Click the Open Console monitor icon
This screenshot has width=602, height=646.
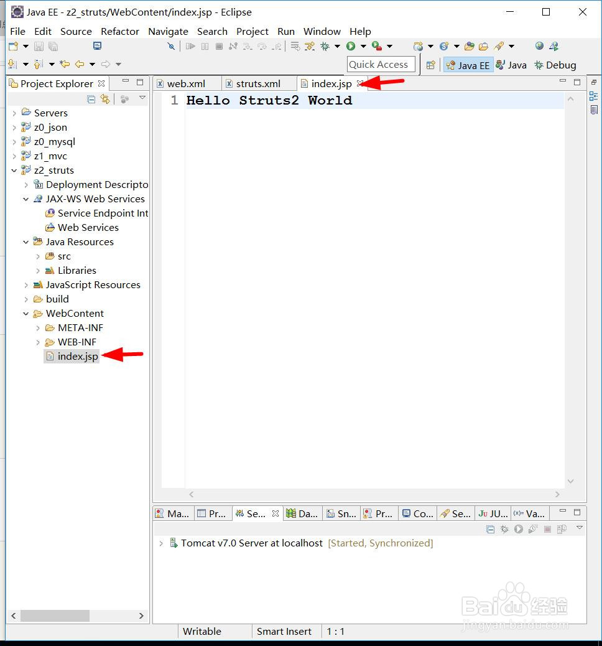97,46
